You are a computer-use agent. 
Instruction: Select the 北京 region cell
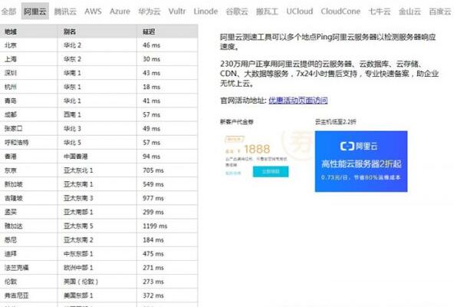pyautogui.click(x=29, y=45)
